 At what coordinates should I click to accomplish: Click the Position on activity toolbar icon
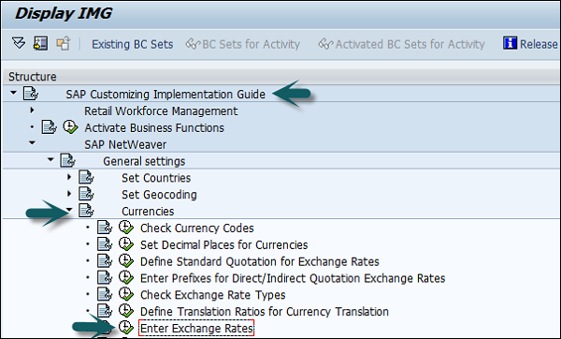(41, 43)
